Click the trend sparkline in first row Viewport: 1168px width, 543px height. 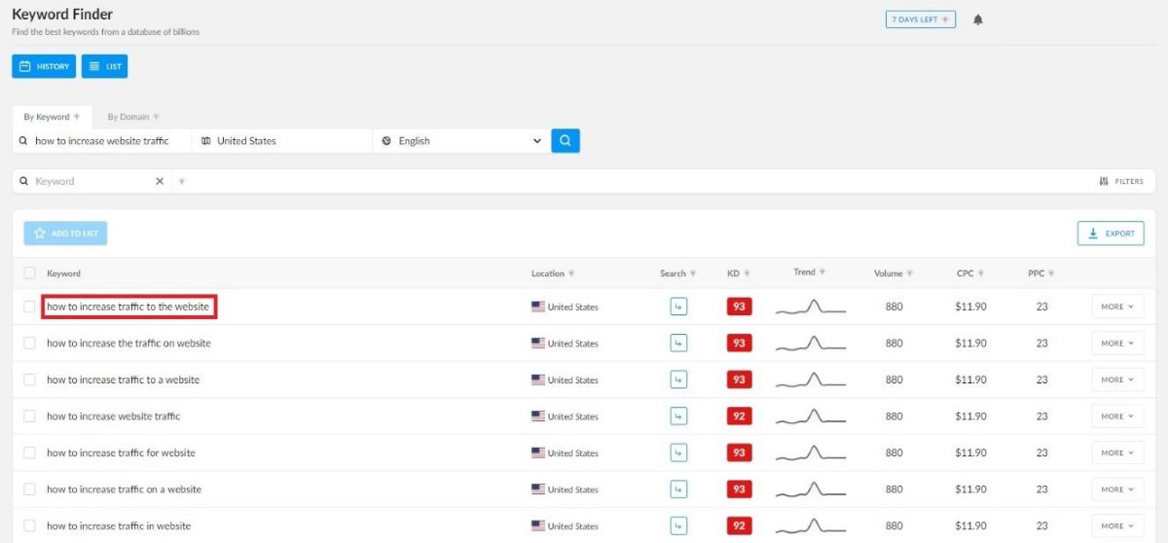811,307
